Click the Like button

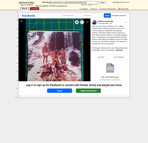click(x=101, y=57)
